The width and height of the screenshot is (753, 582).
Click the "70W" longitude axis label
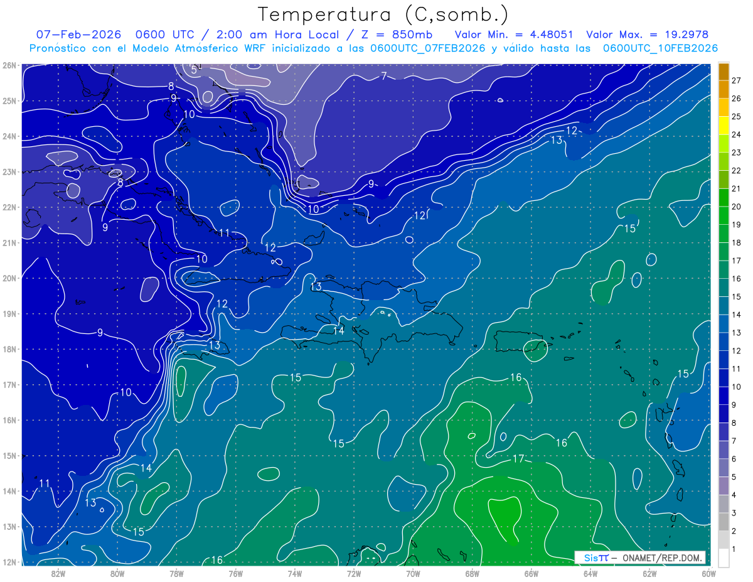click(x=413, y=573)
